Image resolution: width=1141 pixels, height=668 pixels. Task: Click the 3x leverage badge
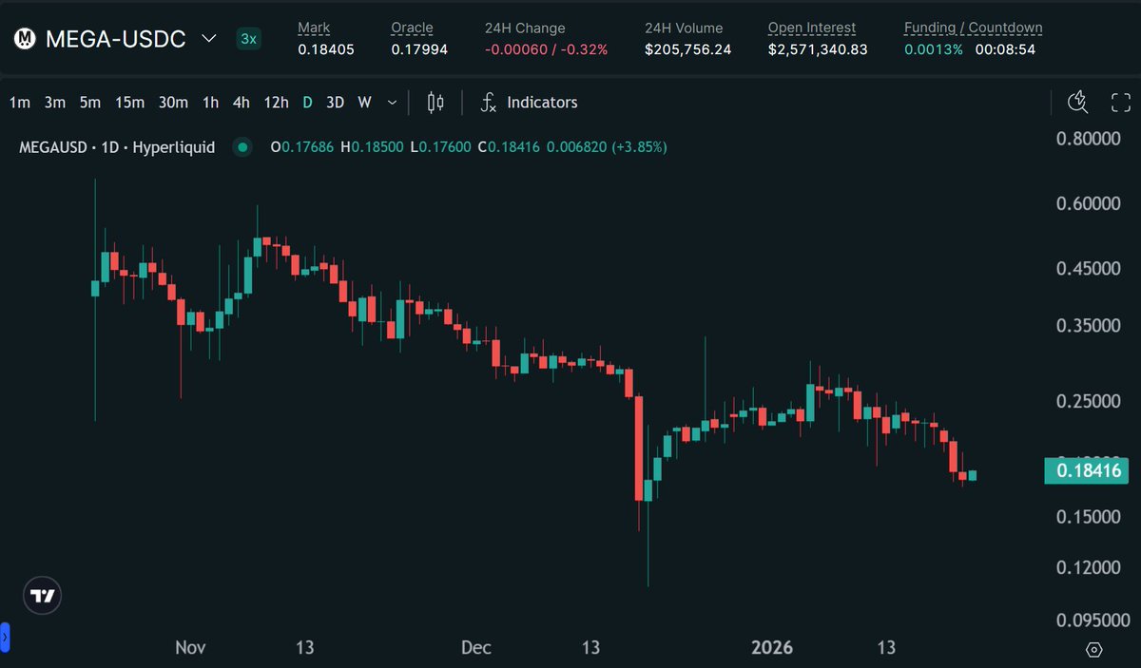(248, 39)
